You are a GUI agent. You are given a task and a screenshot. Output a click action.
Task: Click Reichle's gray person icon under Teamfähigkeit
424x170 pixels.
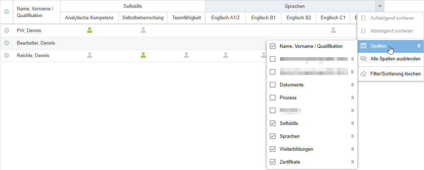[186, 55]
